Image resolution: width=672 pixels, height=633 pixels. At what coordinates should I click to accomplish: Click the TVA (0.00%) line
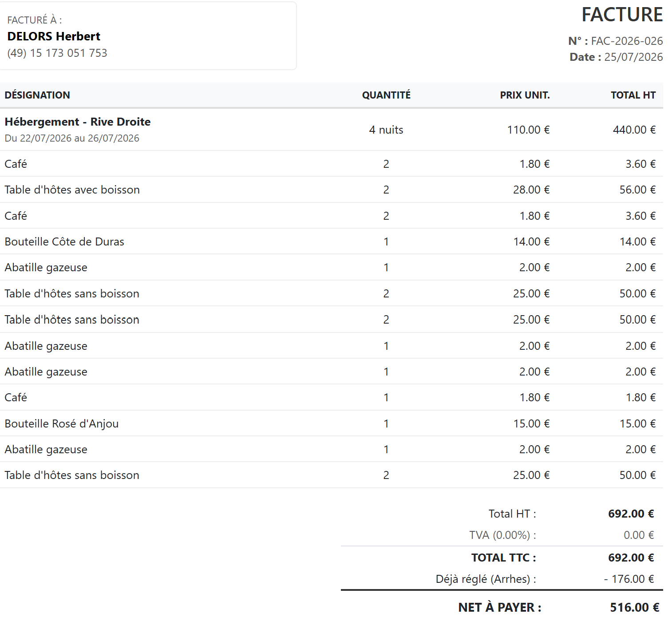click(x=502, y=535)
